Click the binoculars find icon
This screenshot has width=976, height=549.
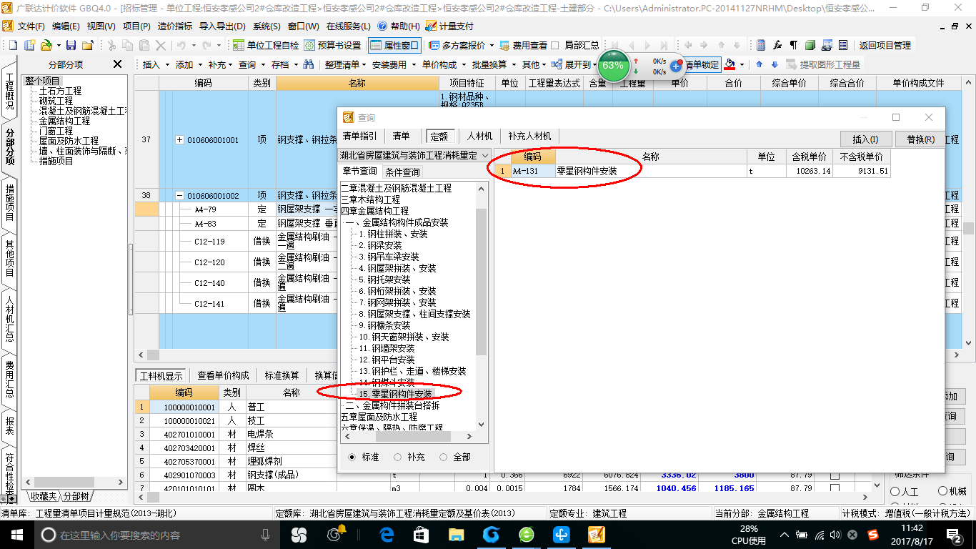click(x=309, y=64)
